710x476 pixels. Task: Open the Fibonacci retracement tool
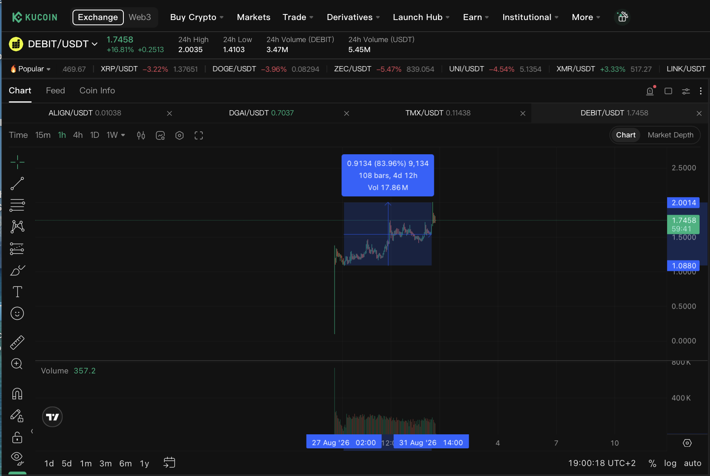[17, 205]
